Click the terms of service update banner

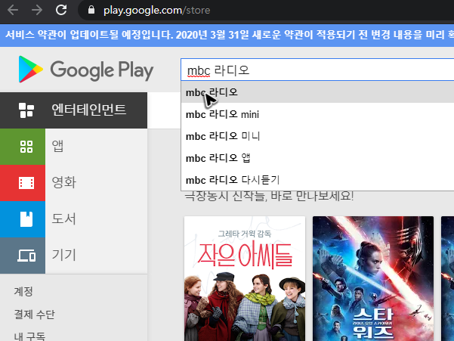click(x=227, y=35)
